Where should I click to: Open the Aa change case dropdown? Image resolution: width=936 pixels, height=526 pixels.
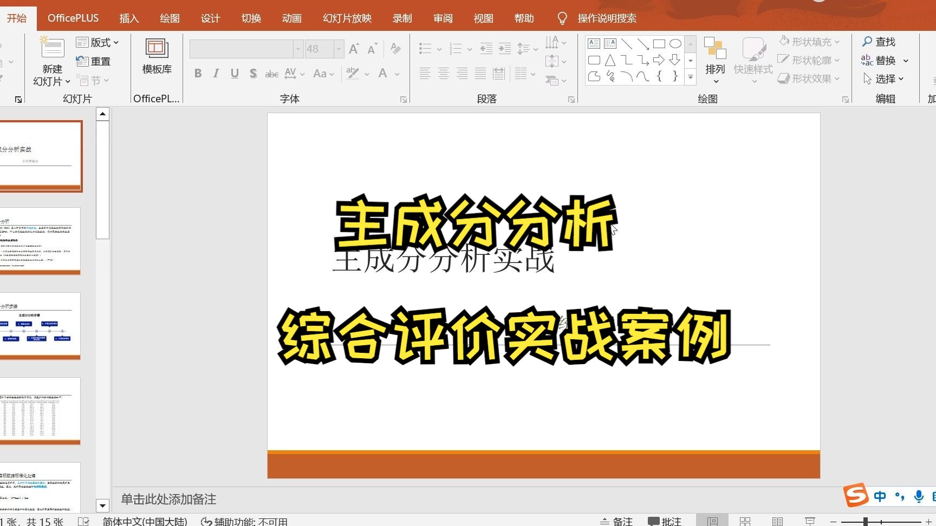point(324,73)
